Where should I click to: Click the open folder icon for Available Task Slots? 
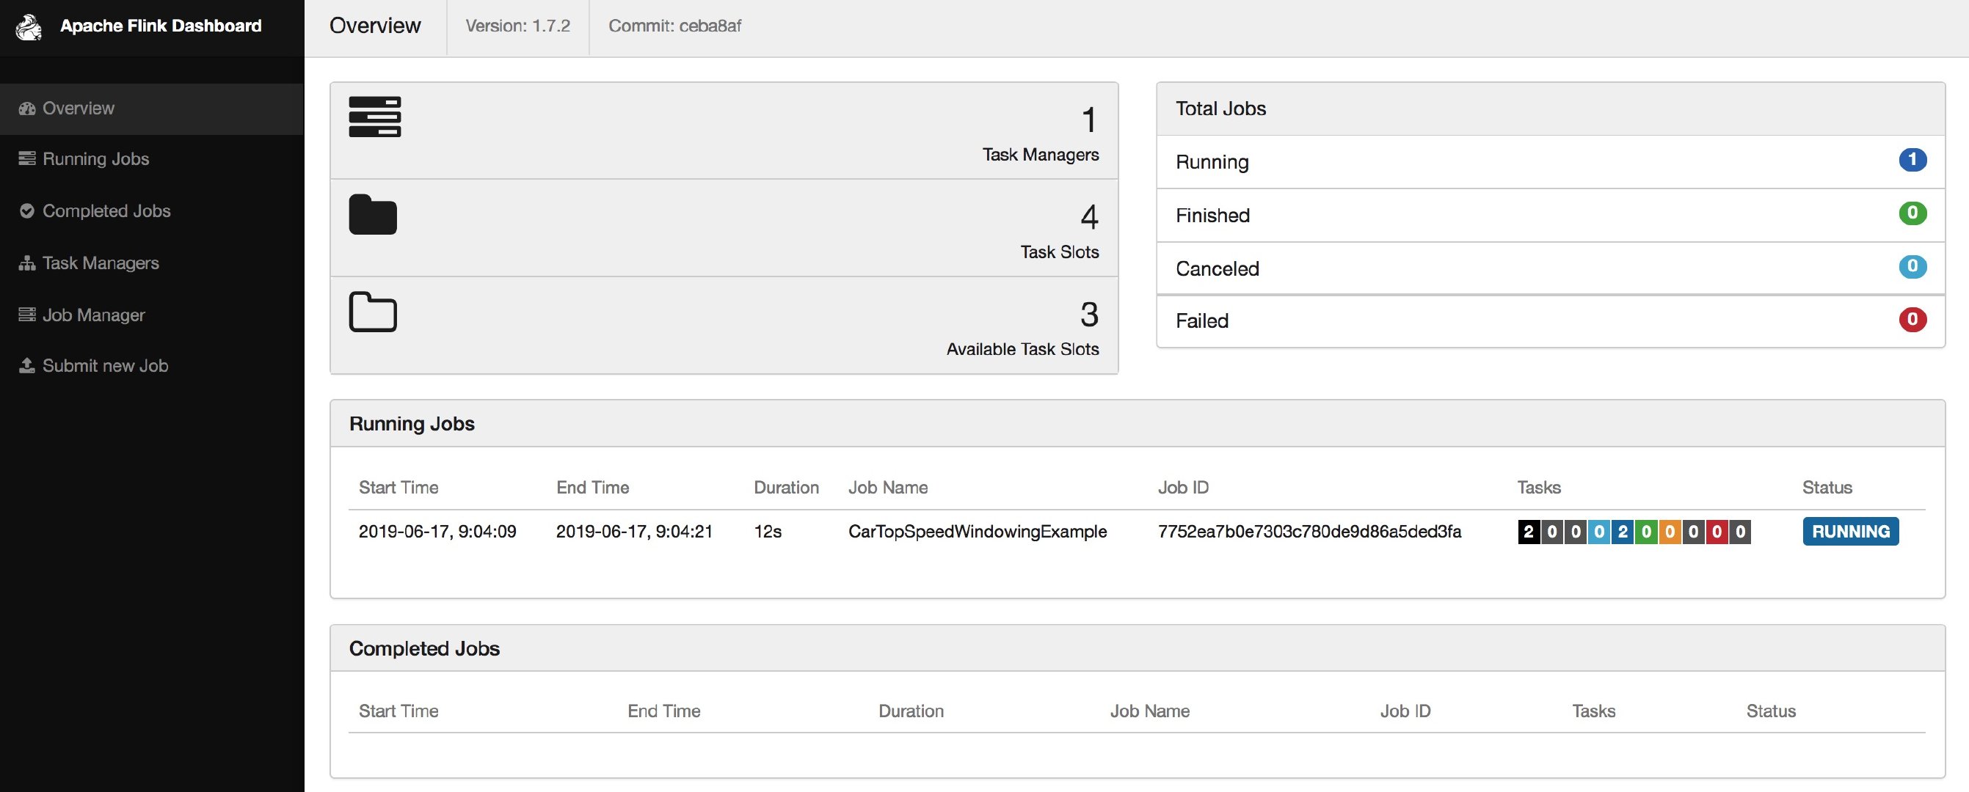(372, 312)
